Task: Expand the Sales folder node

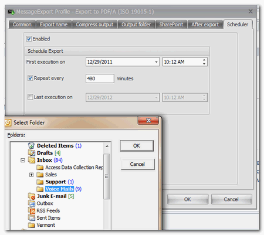Action: pos(31,175)
